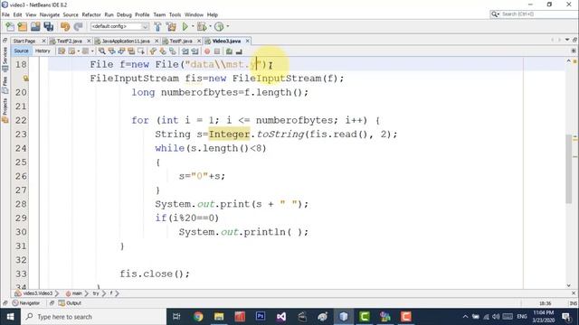Open the Team menu
Viewport: 579px width, 325px height.
coord(159,14)
